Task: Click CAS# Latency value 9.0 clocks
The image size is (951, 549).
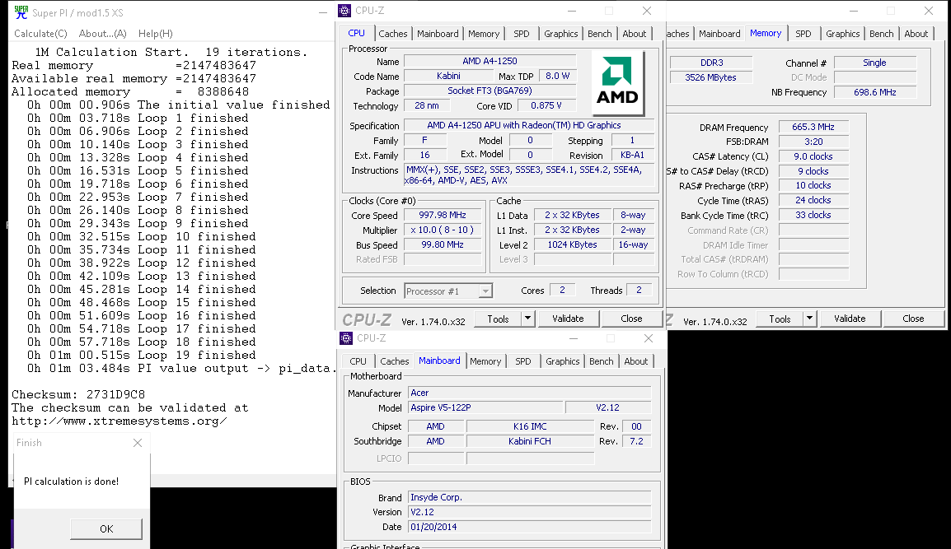Action: (813, 156)
